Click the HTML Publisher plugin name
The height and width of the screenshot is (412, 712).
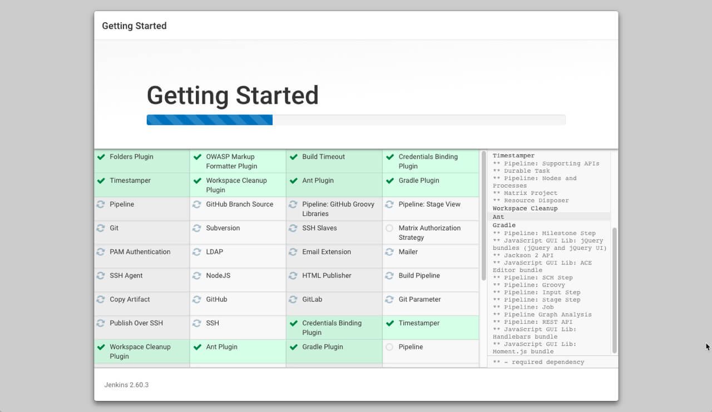click(x=327, y=276)
